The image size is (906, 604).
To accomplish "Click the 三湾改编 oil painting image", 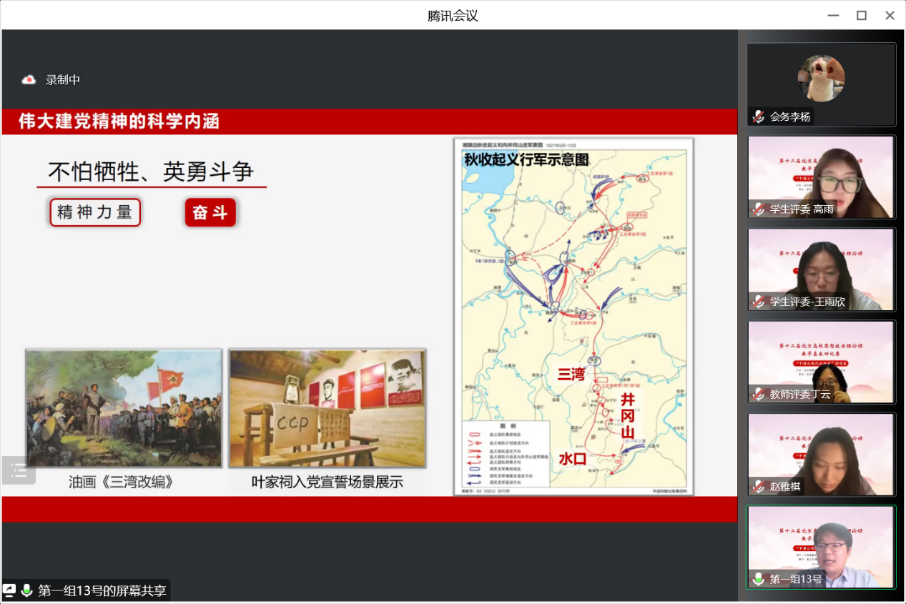I will pos(124,408).
